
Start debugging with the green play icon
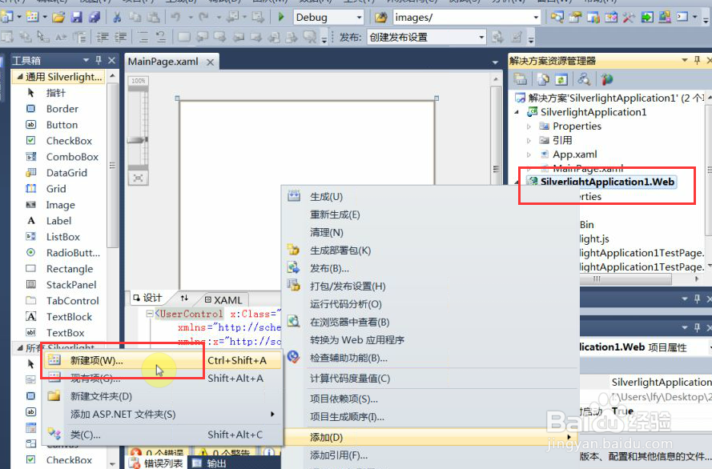[280, 18]
